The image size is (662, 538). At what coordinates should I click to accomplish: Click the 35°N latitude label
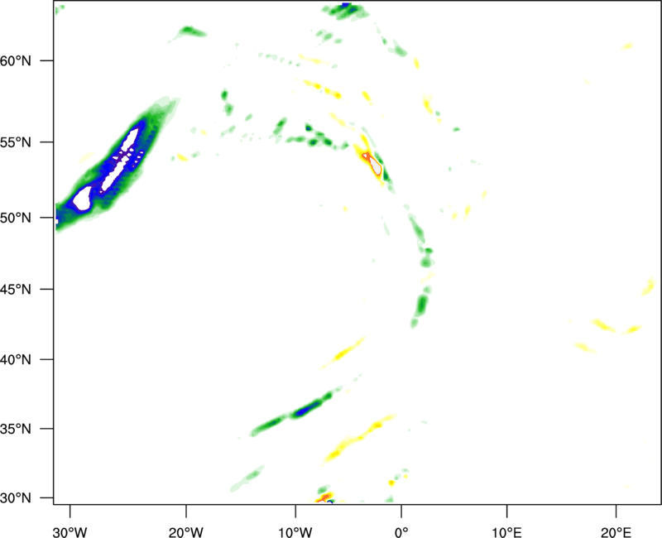click(16, 429)
